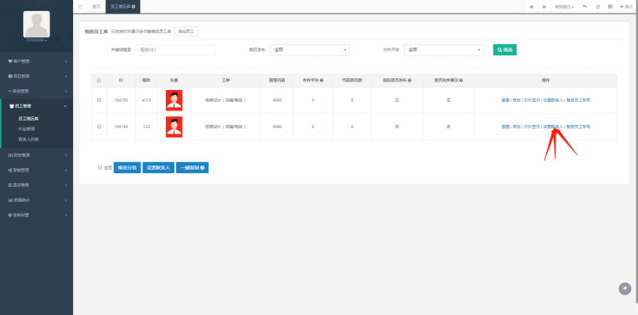This screenshot has width=638, height=315.
Task: Click the 退出 logout icon
Action: tap(626, 7)
